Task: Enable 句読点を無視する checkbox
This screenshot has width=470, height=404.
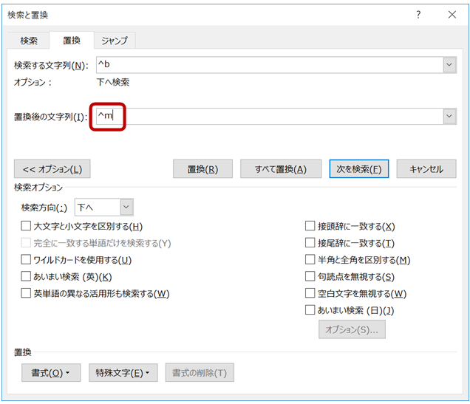Action: tap(310, 277)
